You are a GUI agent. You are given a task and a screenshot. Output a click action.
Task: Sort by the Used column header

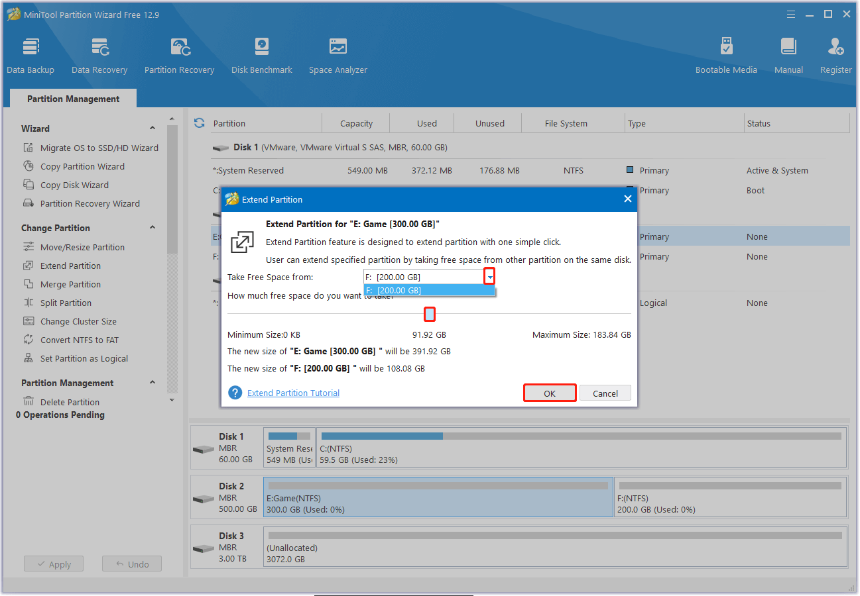422,123
